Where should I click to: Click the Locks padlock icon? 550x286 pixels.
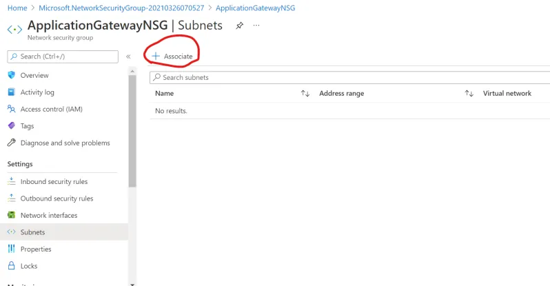(x=12, y=265)
